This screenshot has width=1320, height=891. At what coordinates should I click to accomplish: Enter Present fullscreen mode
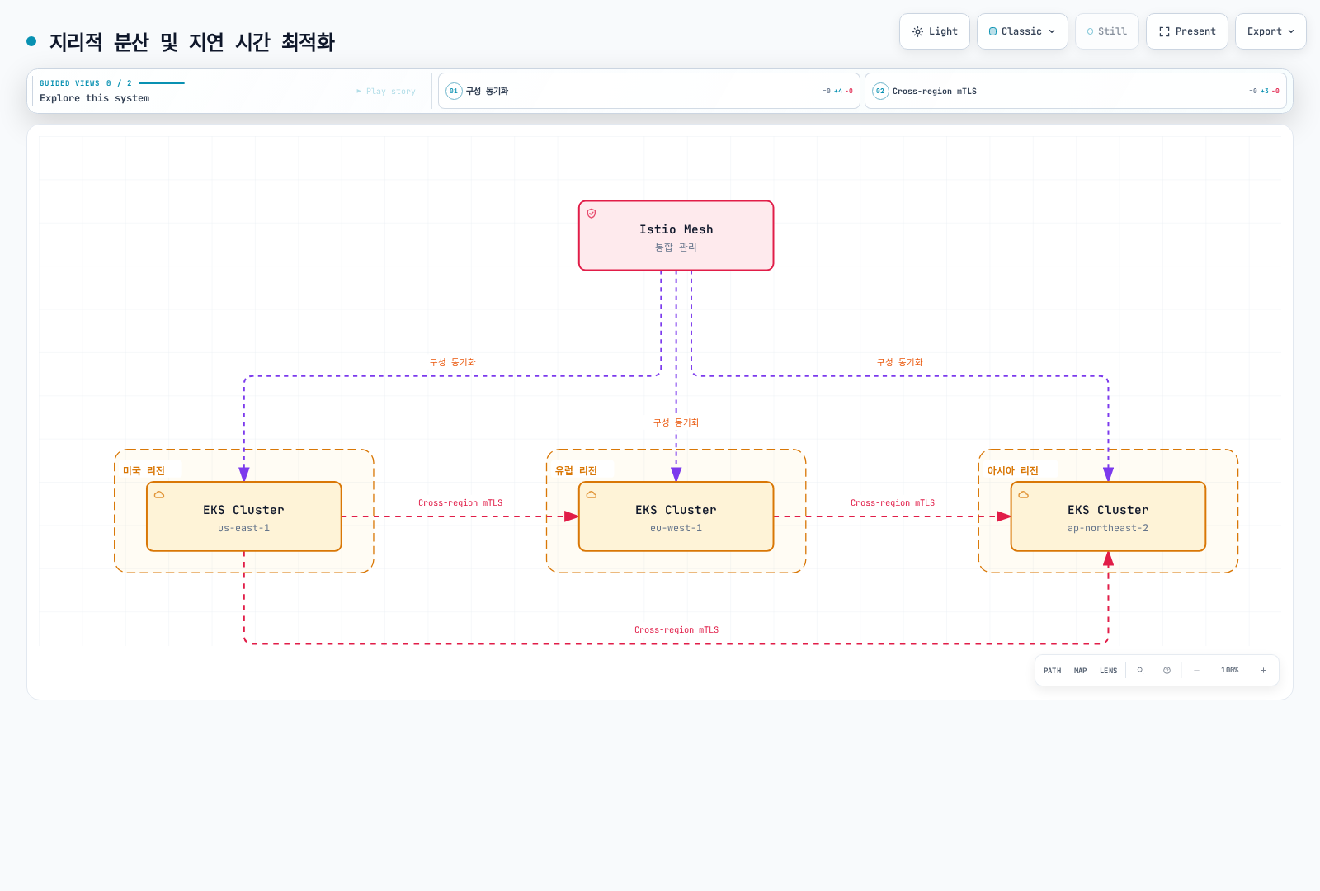(x=1187, y=31)
